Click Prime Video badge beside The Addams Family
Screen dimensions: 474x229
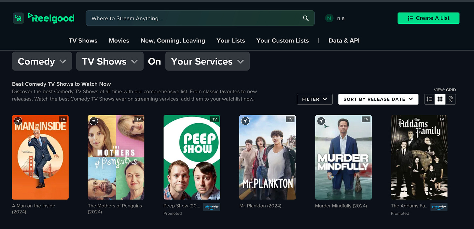point(439,207)
